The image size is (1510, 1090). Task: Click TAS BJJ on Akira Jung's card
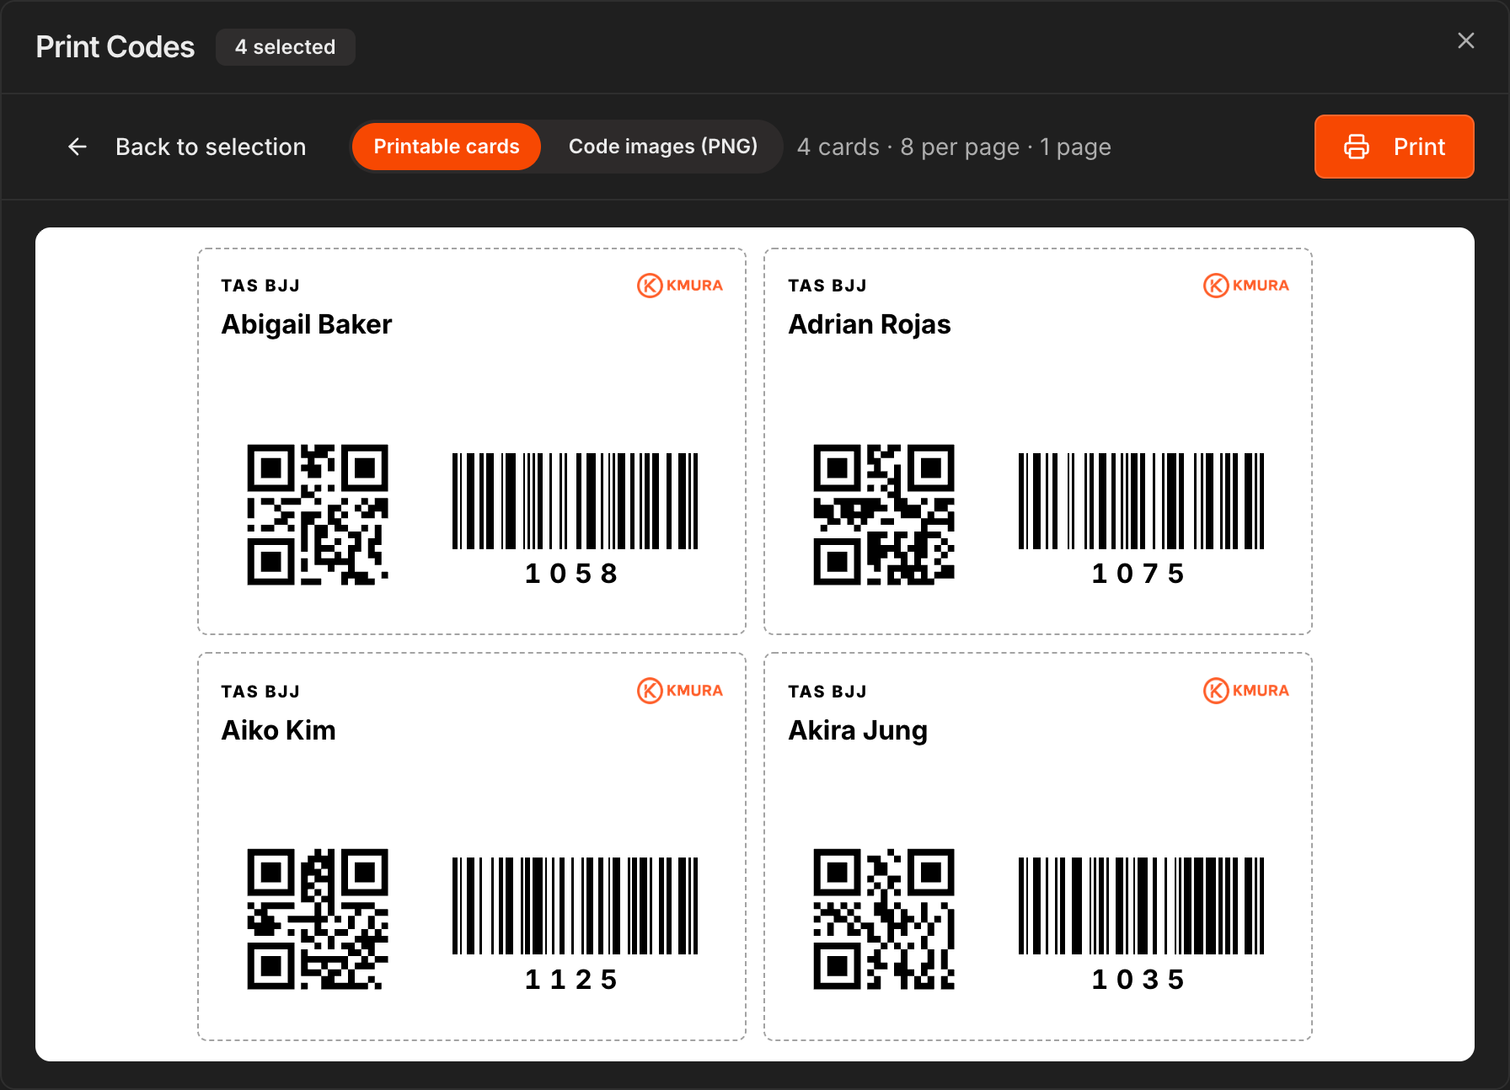[827, 692]
